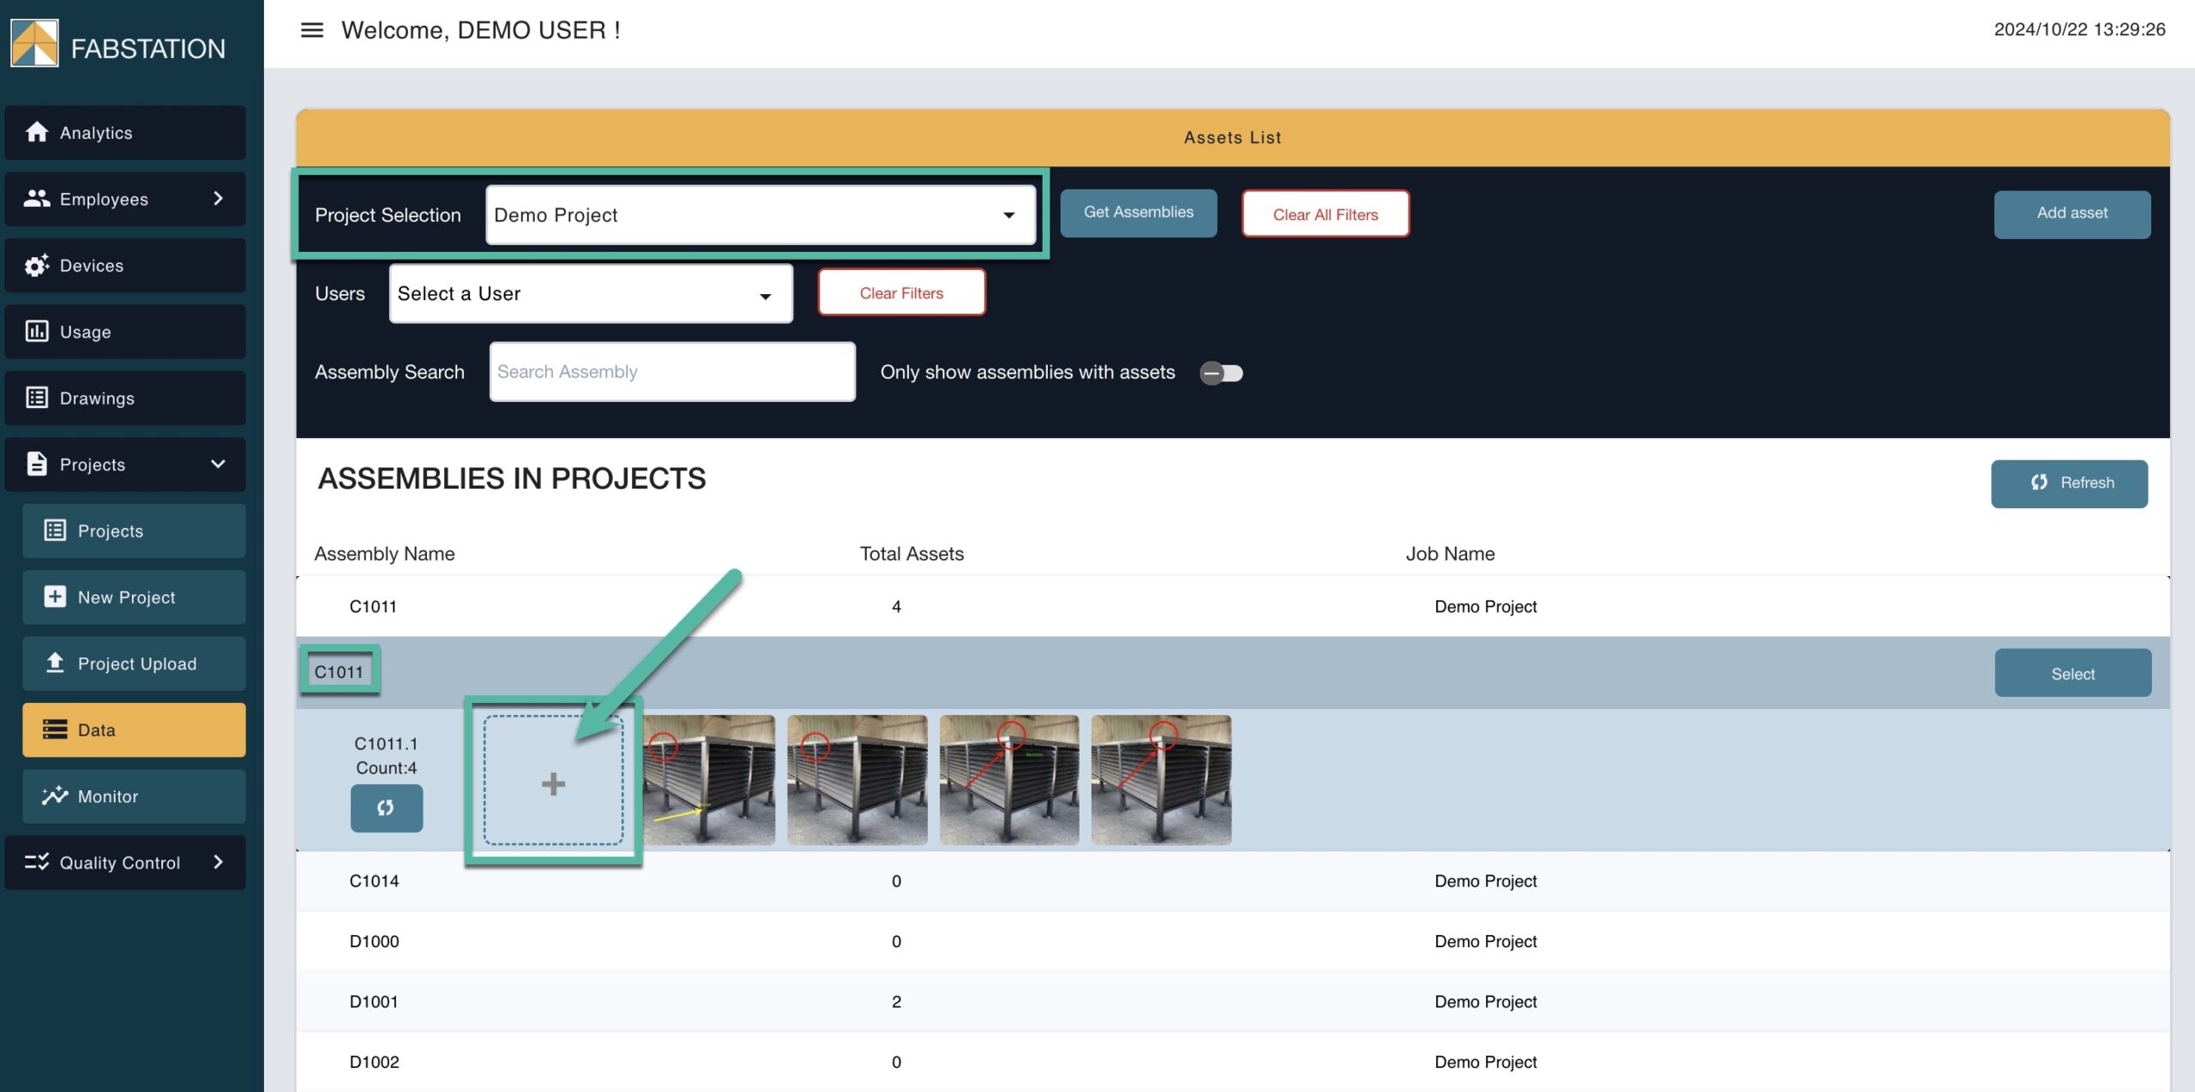
Task: Click the Drawings list icon
Action: pos(37,398)
